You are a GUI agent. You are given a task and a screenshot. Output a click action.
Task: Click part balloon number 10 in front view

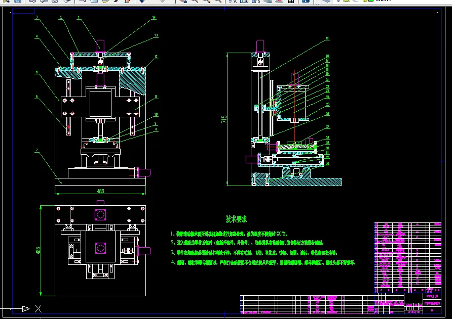[156, 114]
